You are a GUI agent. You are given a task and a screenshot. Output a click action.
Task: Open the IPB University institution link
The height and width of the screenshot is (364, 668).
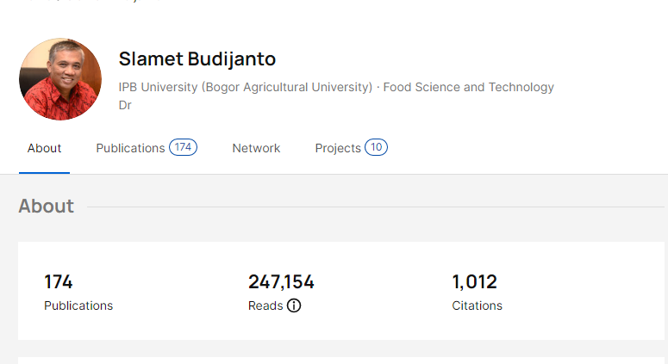click(245, 87)
